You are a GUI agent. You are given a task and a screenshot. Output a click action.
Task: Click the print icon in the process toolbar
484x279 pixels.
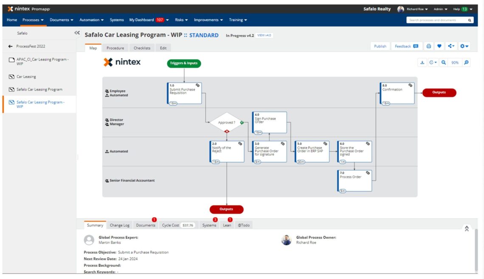(429, 46)
